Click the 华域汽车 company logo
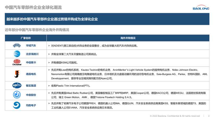The image size is (214, 117). tap(17, 45)
